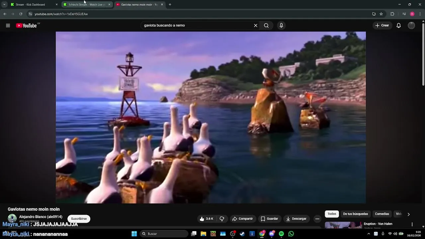Download the video with Descargar
The width and height of the screenshot is (425, 239).
(297, 219)
